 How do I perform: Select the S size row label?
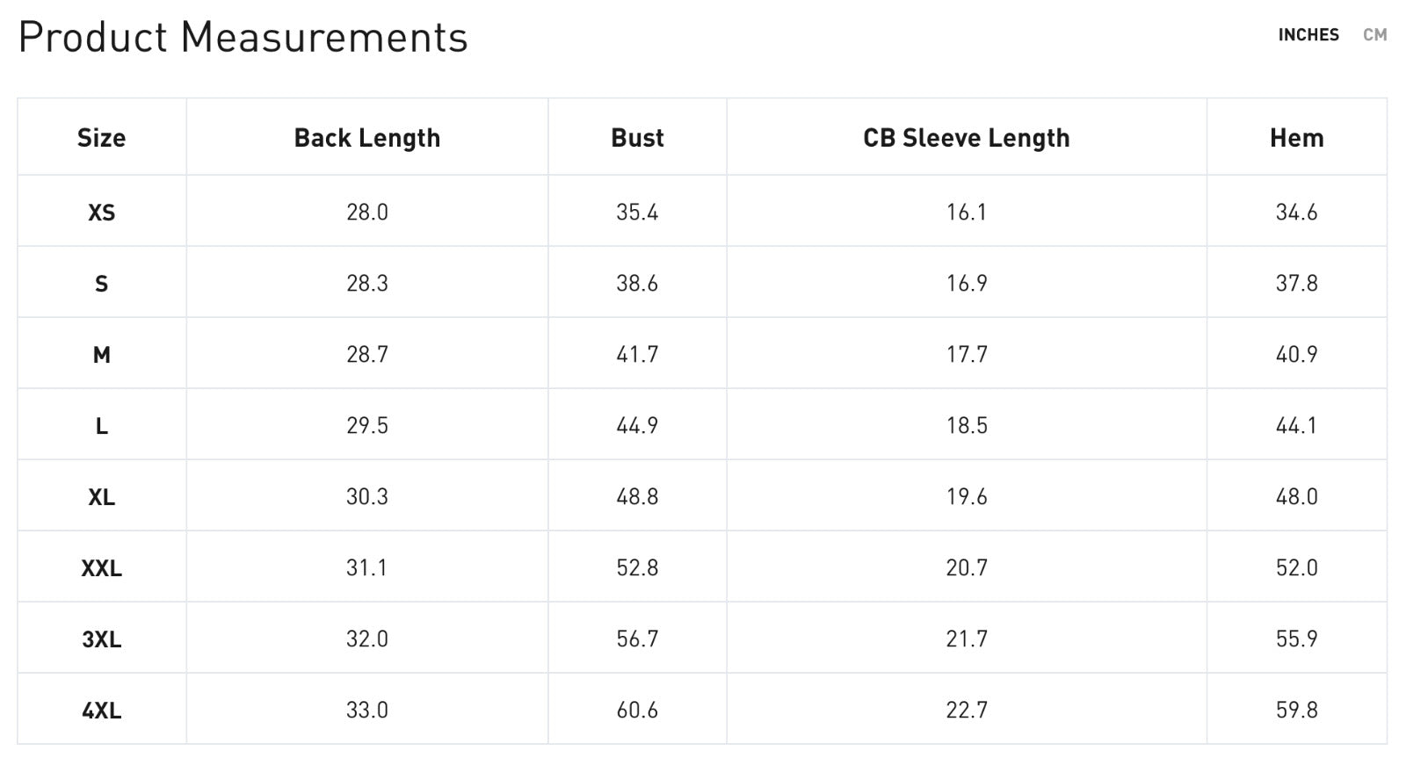[101, 284]
